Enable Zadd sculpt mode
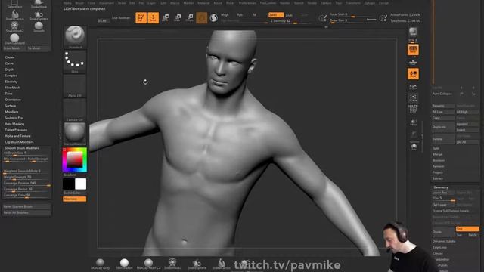 coord(275,15)
